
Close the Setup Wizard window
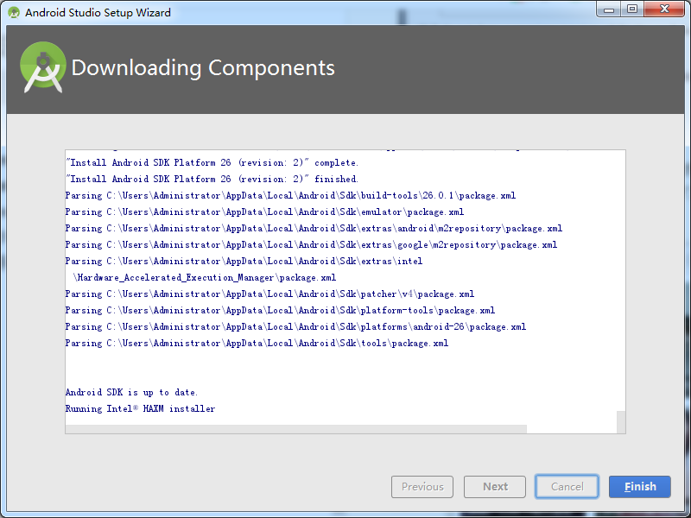[664, 9]
